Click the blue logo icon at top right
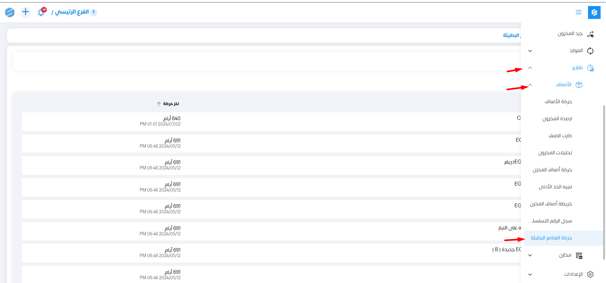Screen dimensions: 606x283 tap(594, 13)
